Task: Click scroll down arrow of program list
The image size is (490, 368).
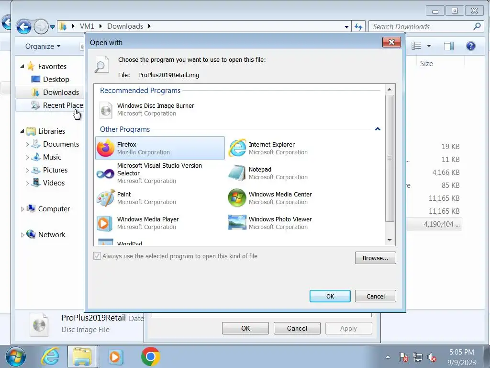Action: point(390,240)
